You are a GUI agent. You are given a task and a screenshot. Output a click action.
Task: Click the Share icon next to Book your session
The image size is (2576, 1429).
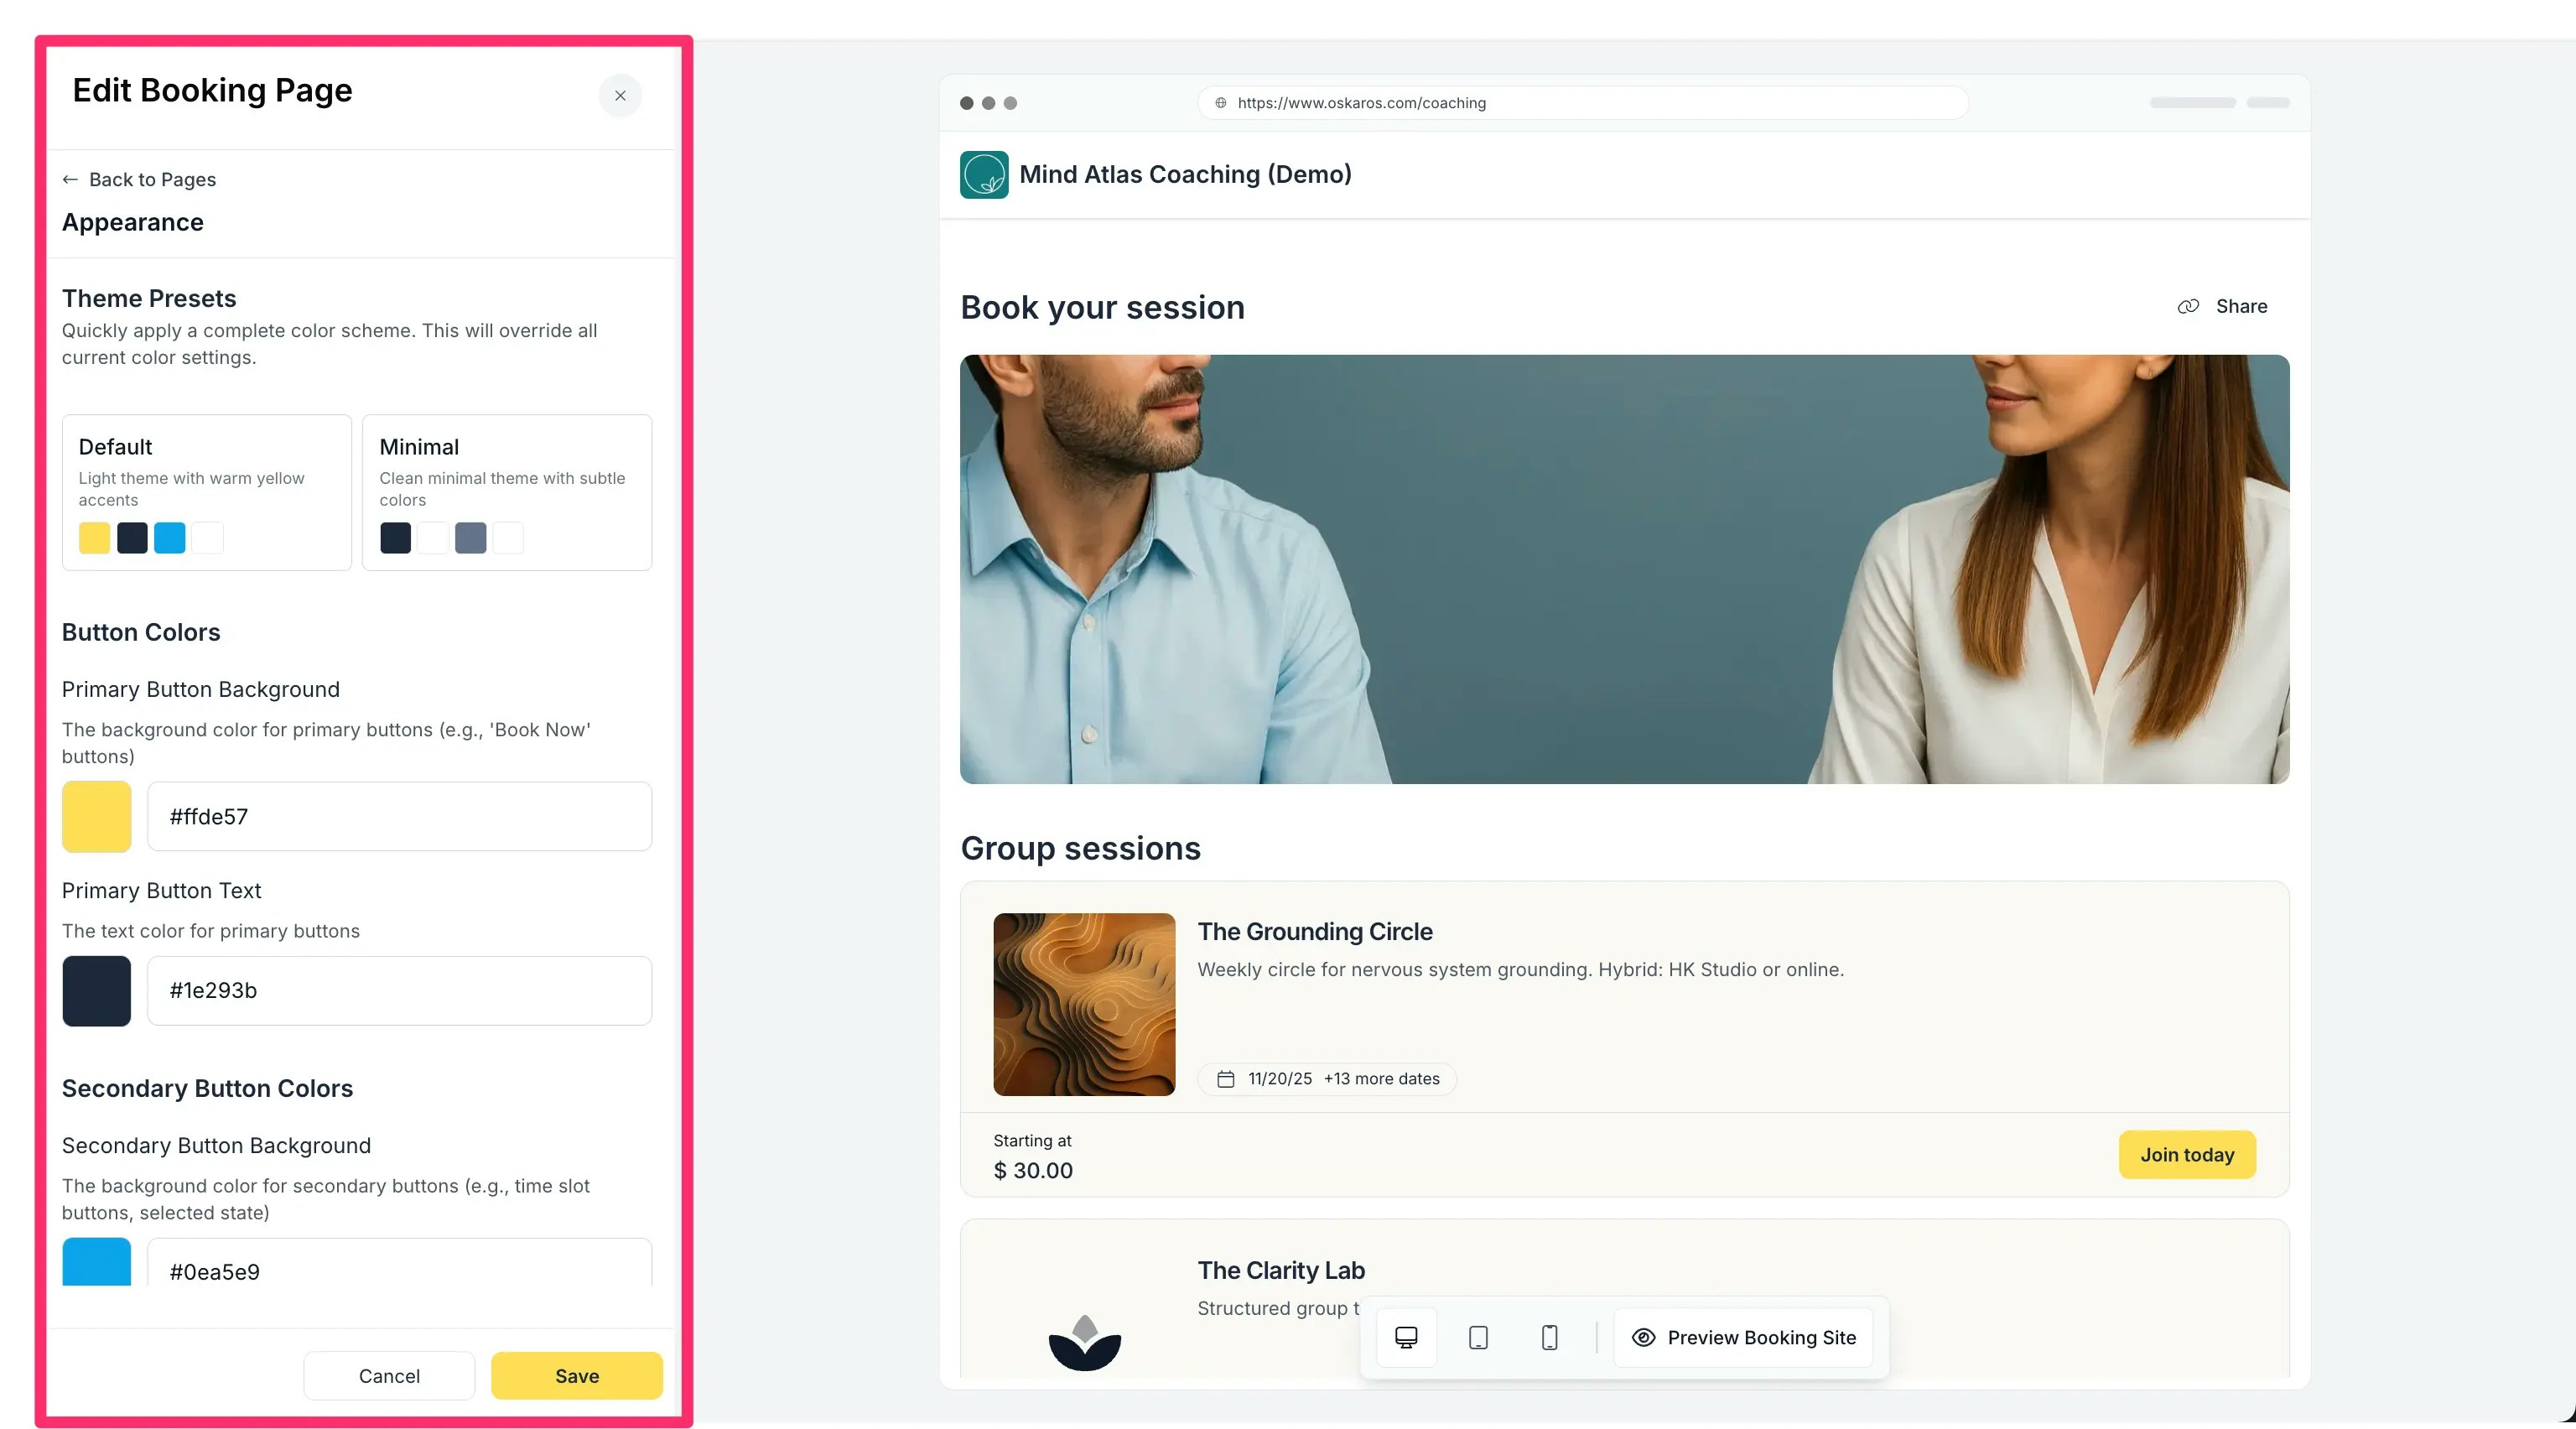point(2188,306)
